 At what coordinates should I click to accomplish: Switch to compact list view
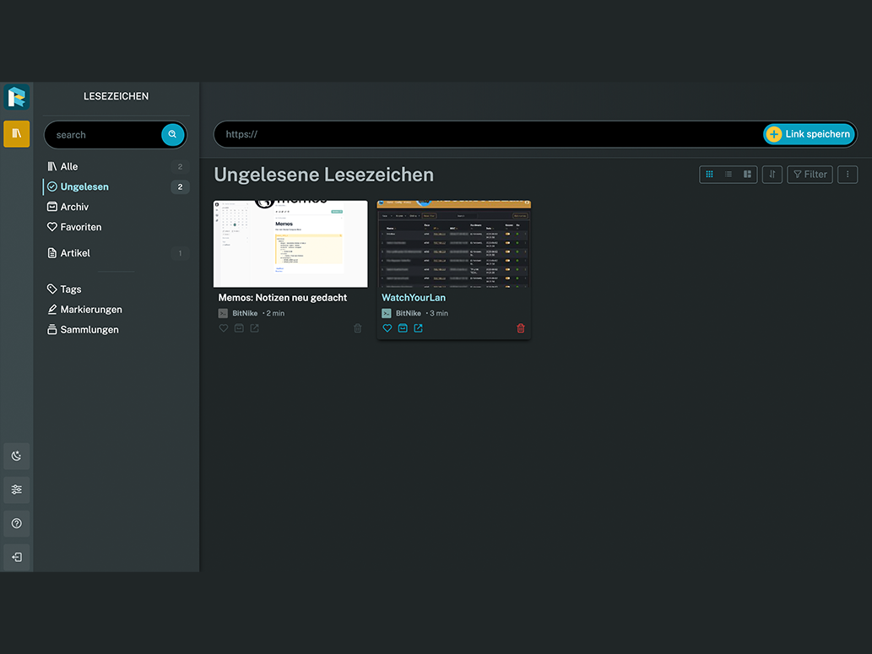pyautogui.click(x=728, y=175)
